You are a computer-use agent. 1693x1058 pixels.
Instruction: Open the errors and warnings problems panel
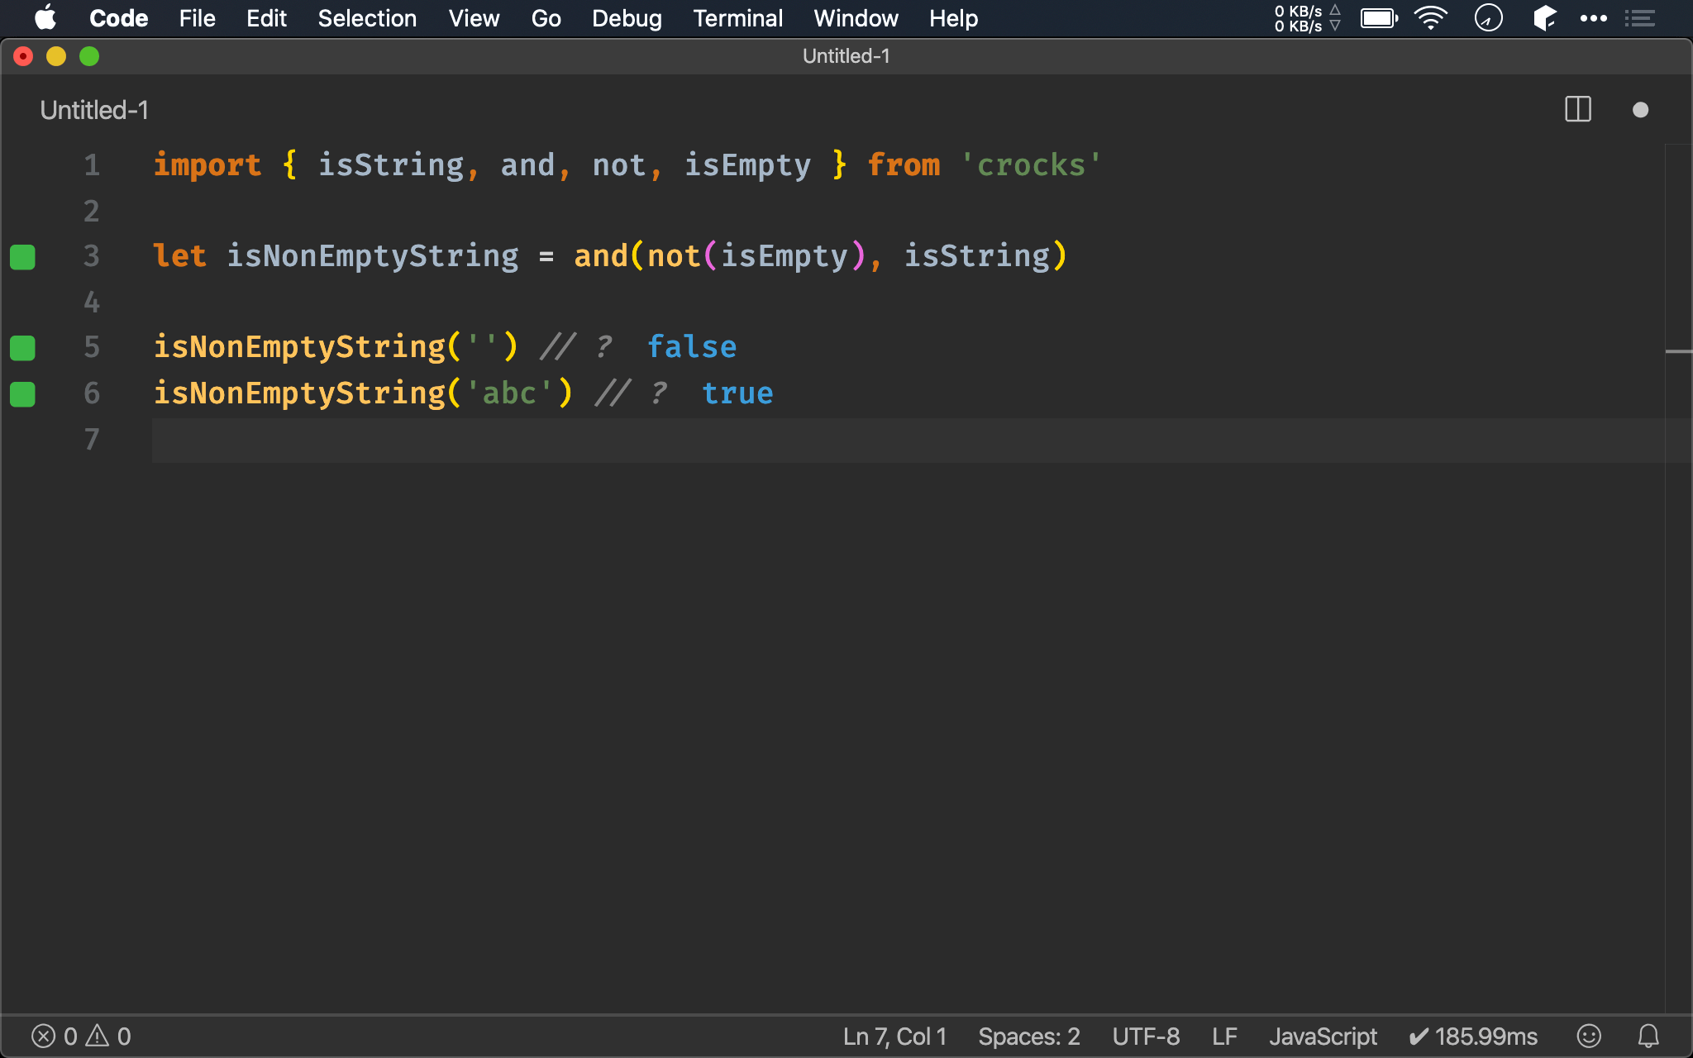click(x=81, y=1037)
